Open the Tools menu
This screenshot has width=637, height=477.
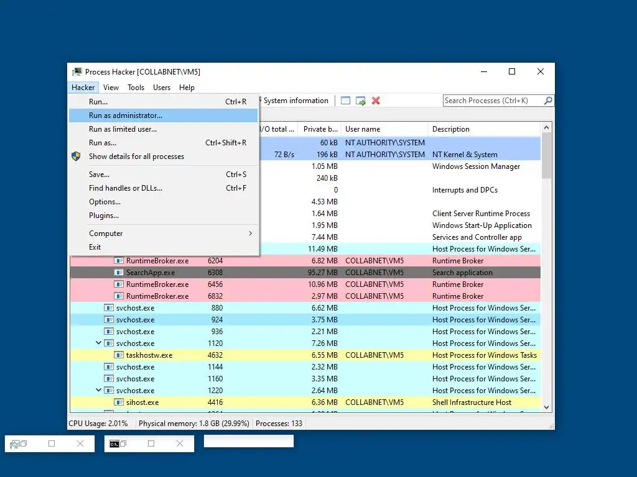[x=136, y=87]
